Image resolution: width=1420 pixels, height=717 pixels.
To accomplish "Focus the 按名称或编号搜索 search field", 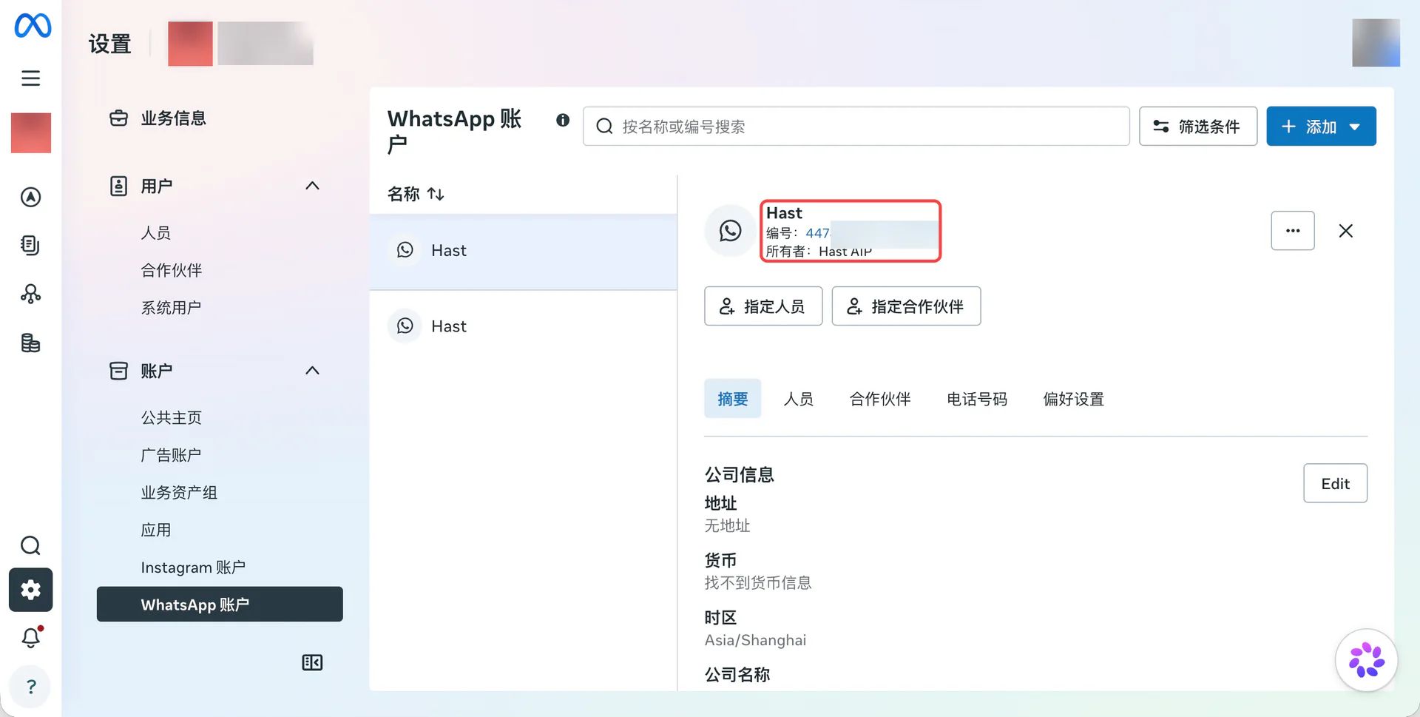I will 856,127.
